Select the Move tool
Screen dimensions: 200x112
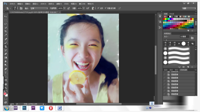tap(6, 16)
